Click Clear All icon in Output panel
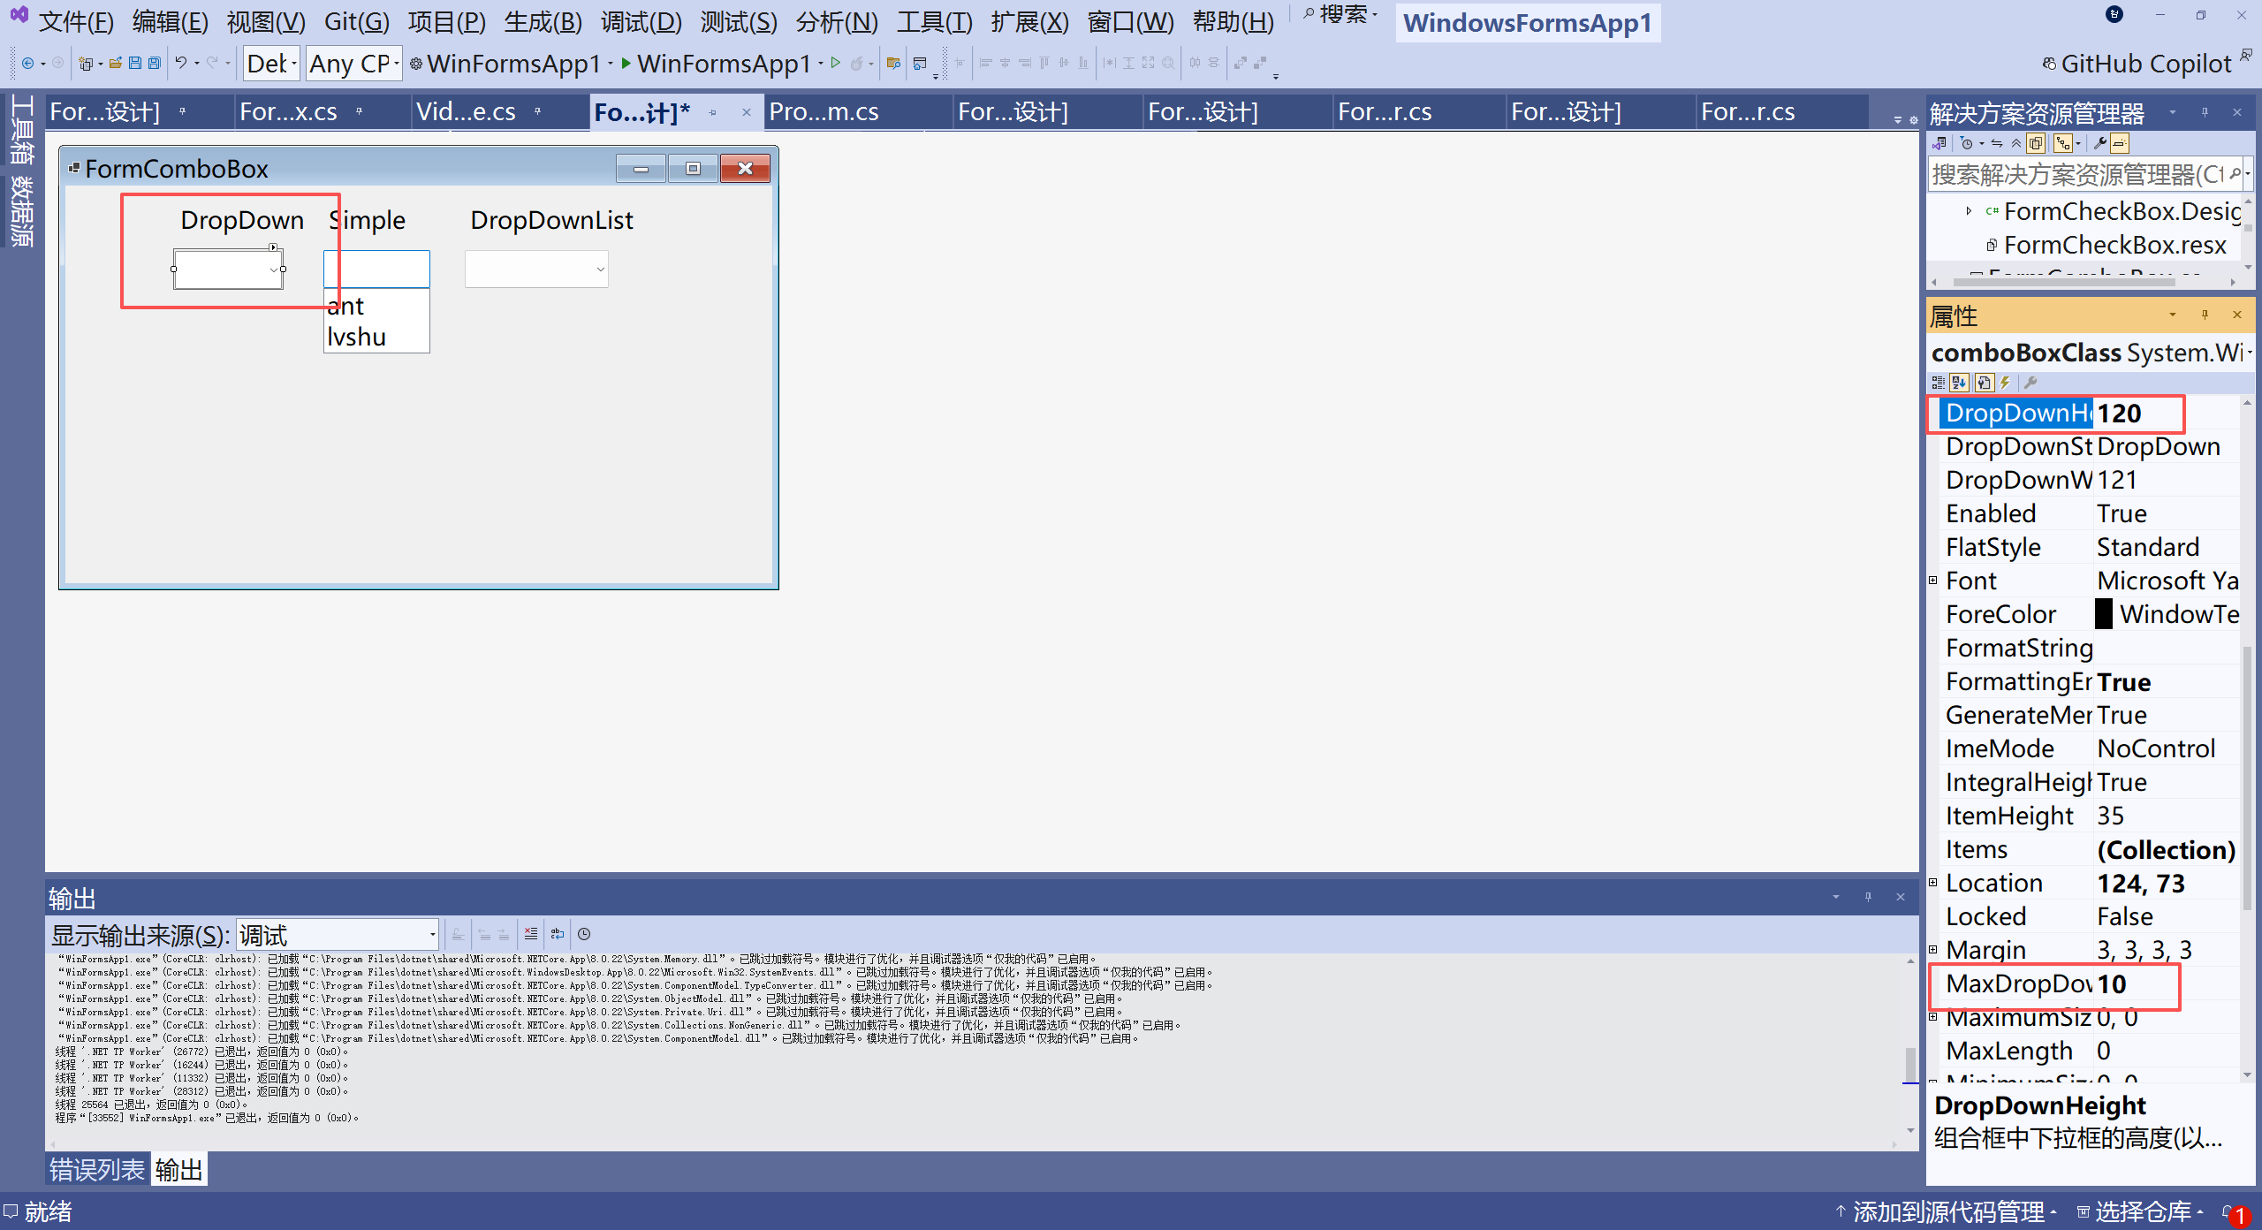Viewport: 2262px width, 1230px height. [x=530, y=934]
